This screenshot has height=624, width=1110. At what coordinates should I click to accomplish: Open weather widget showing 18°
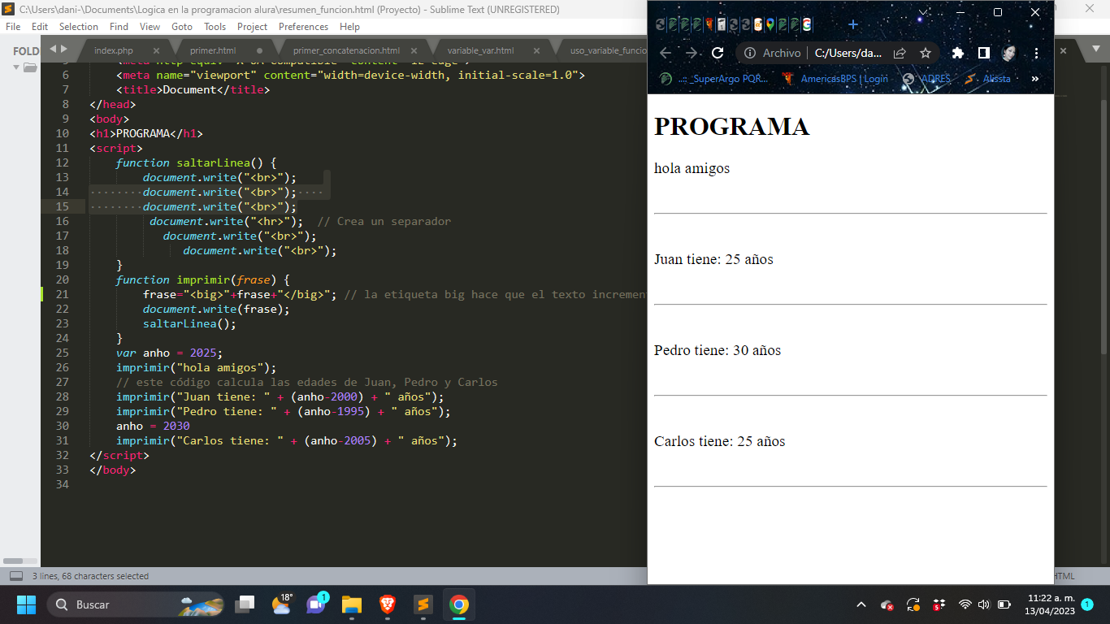281,604
